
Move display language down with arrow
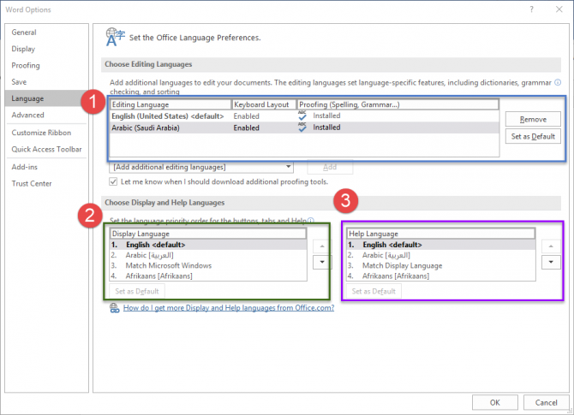(322, 262)
